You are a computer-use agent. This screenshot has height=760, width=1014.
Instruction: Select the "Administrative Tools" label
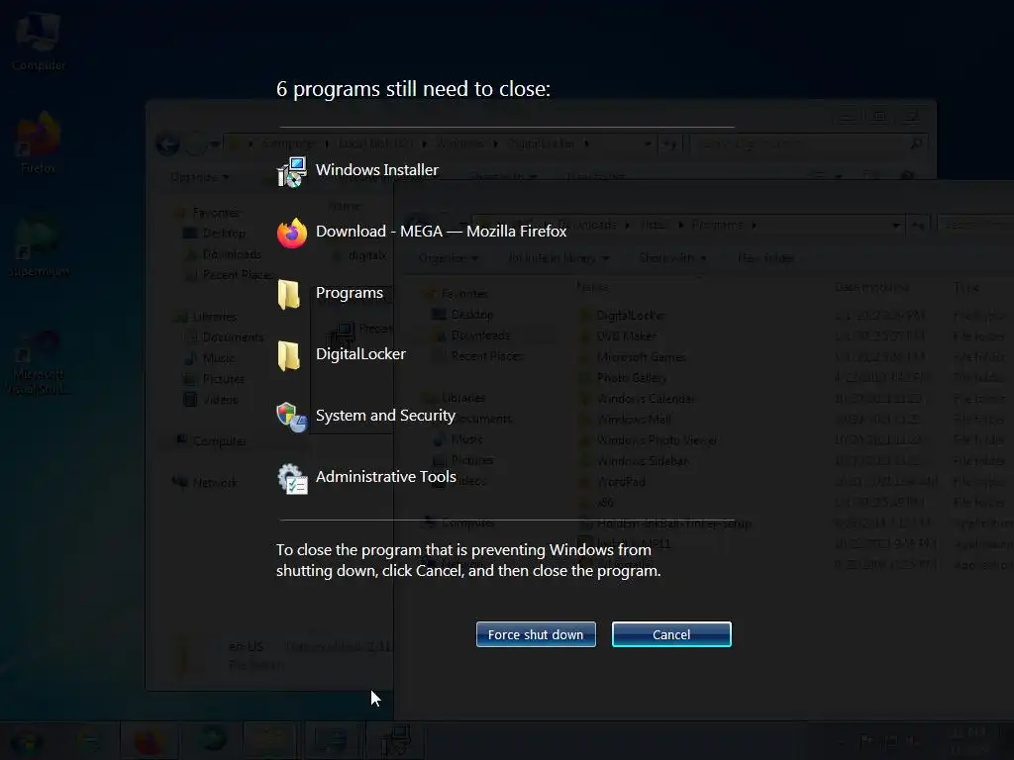coord(386,477)
